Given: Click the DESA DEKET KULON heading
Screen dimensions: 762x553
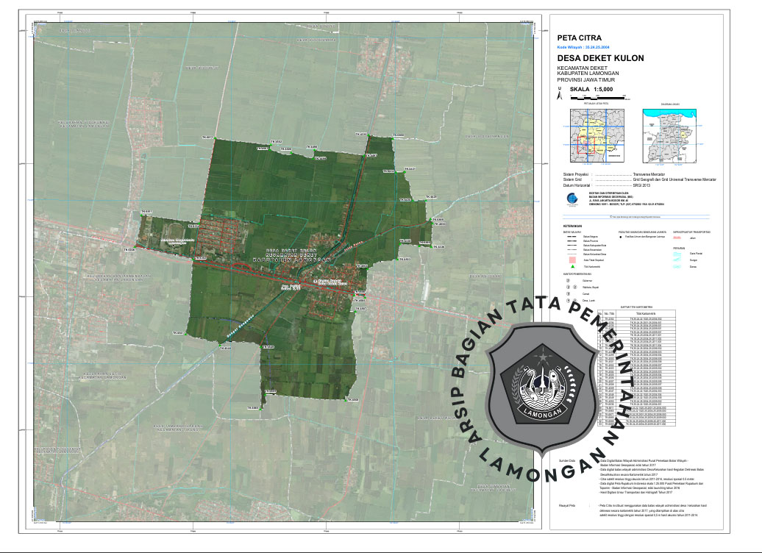Looking at the screenshot, I should click(600, 57).
